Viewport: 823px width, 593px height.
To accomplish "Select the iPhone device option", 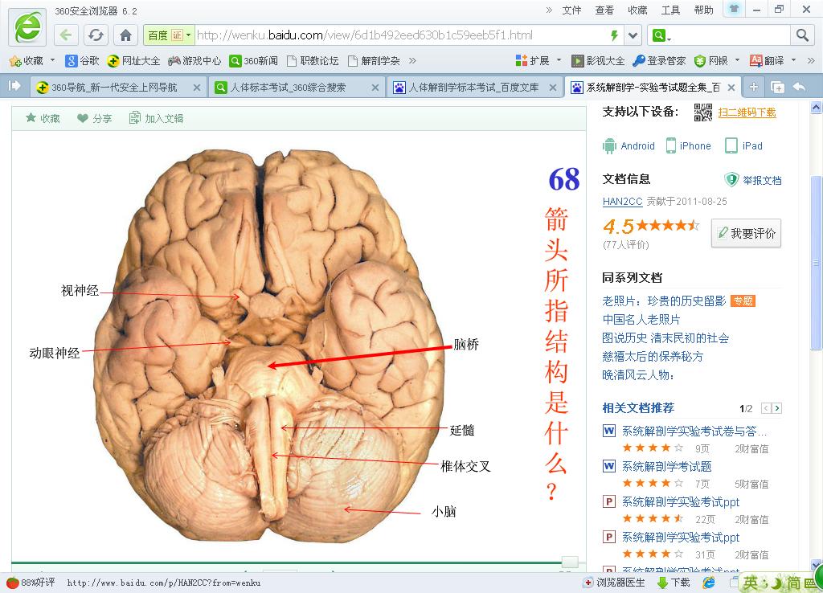I will point(689,146).
